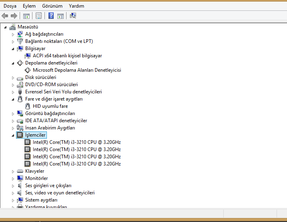
Task: Select Bağlantı noktaları (COM ve LPT) label
Action: tap(59, 41)
